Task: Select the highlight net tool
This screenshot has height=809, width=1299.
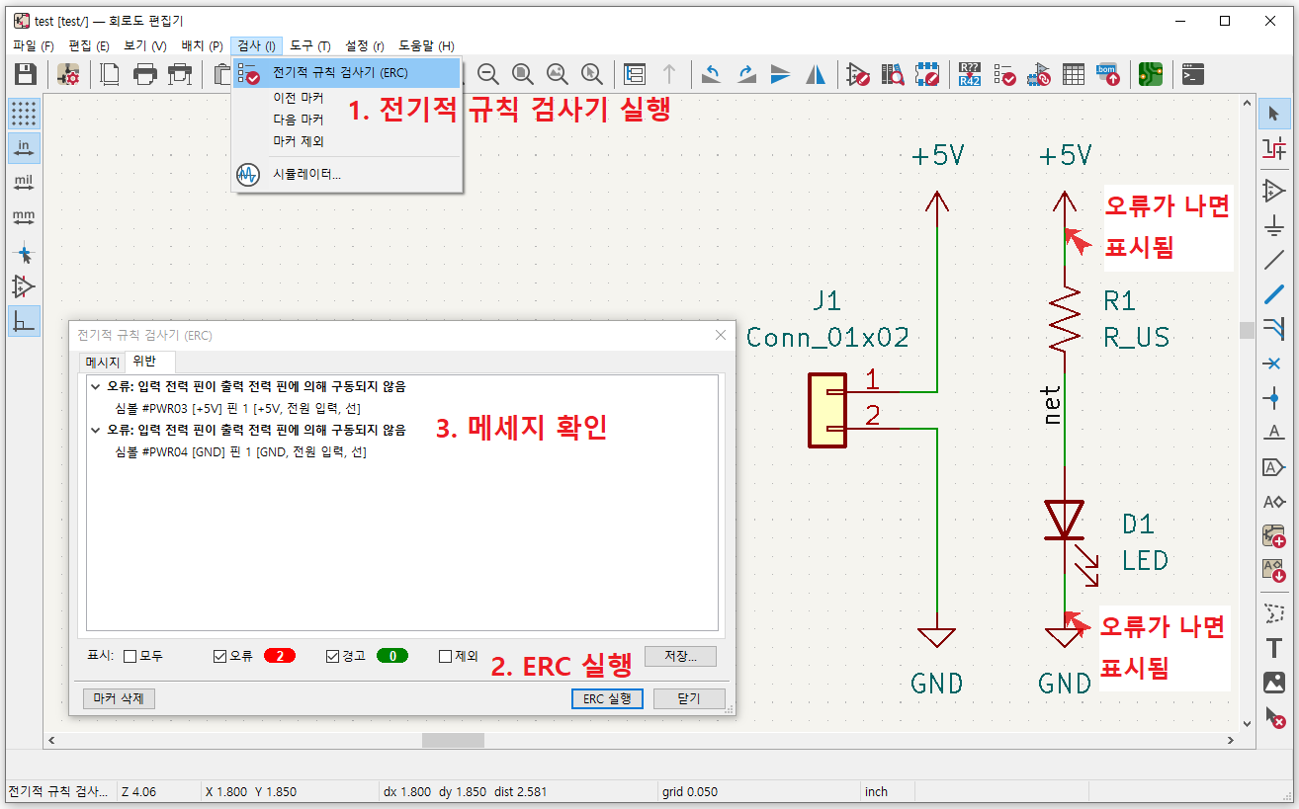Action: 1274,148
